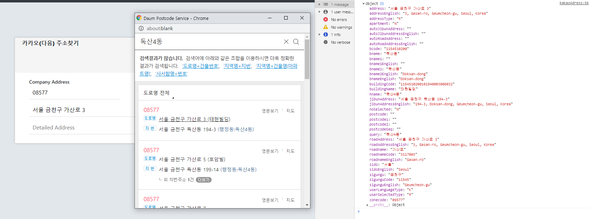Click the 서울 금천구 가산로 3 address field
Screen dimensions: 590x219
(x=82, y=110)
